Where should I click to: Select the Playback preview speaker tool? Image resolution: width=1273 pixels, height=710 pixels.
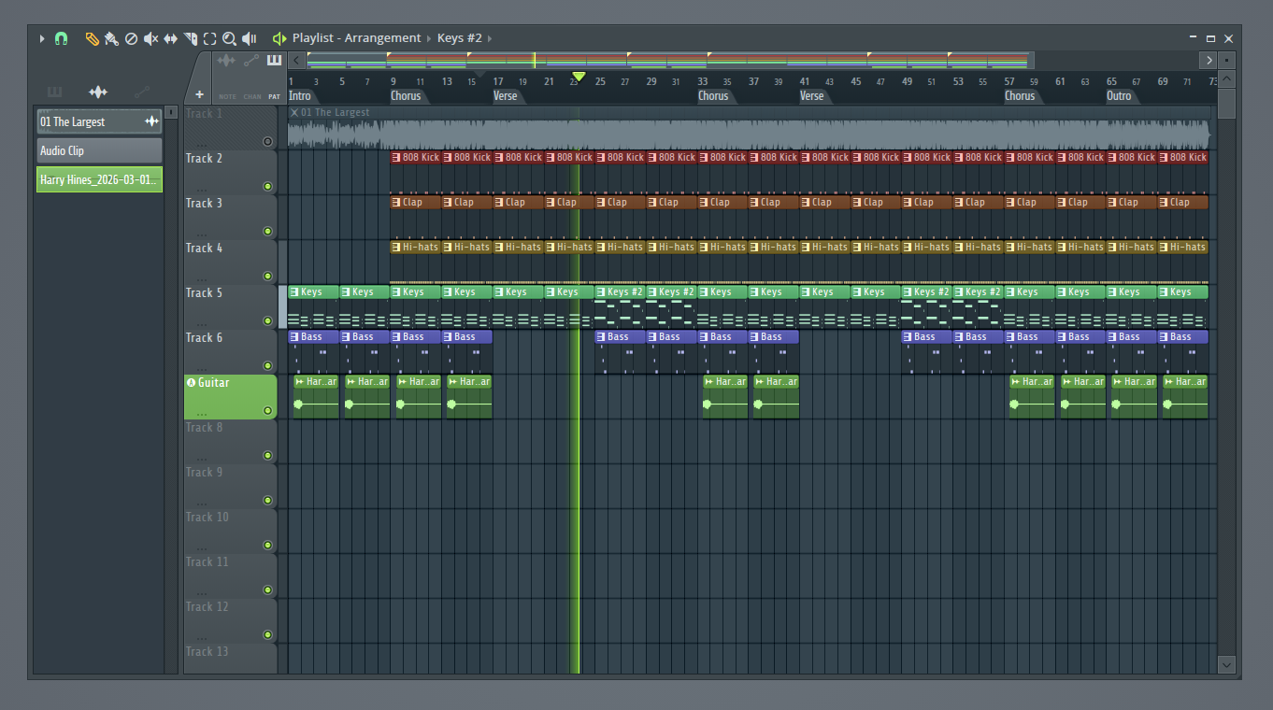[x=248, y=39]
